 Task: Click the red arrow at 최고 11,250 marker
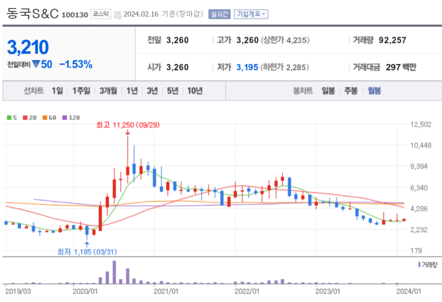pos(128,132)
